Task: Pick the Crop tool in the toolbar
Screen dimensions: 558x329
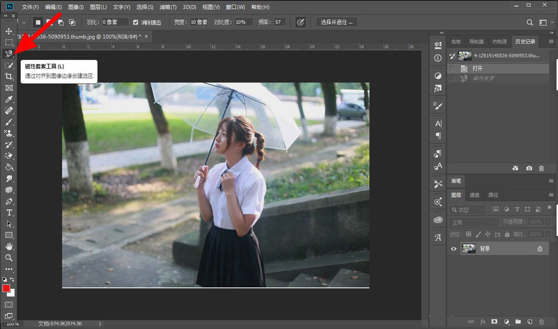Action: (x=9, y=76)
